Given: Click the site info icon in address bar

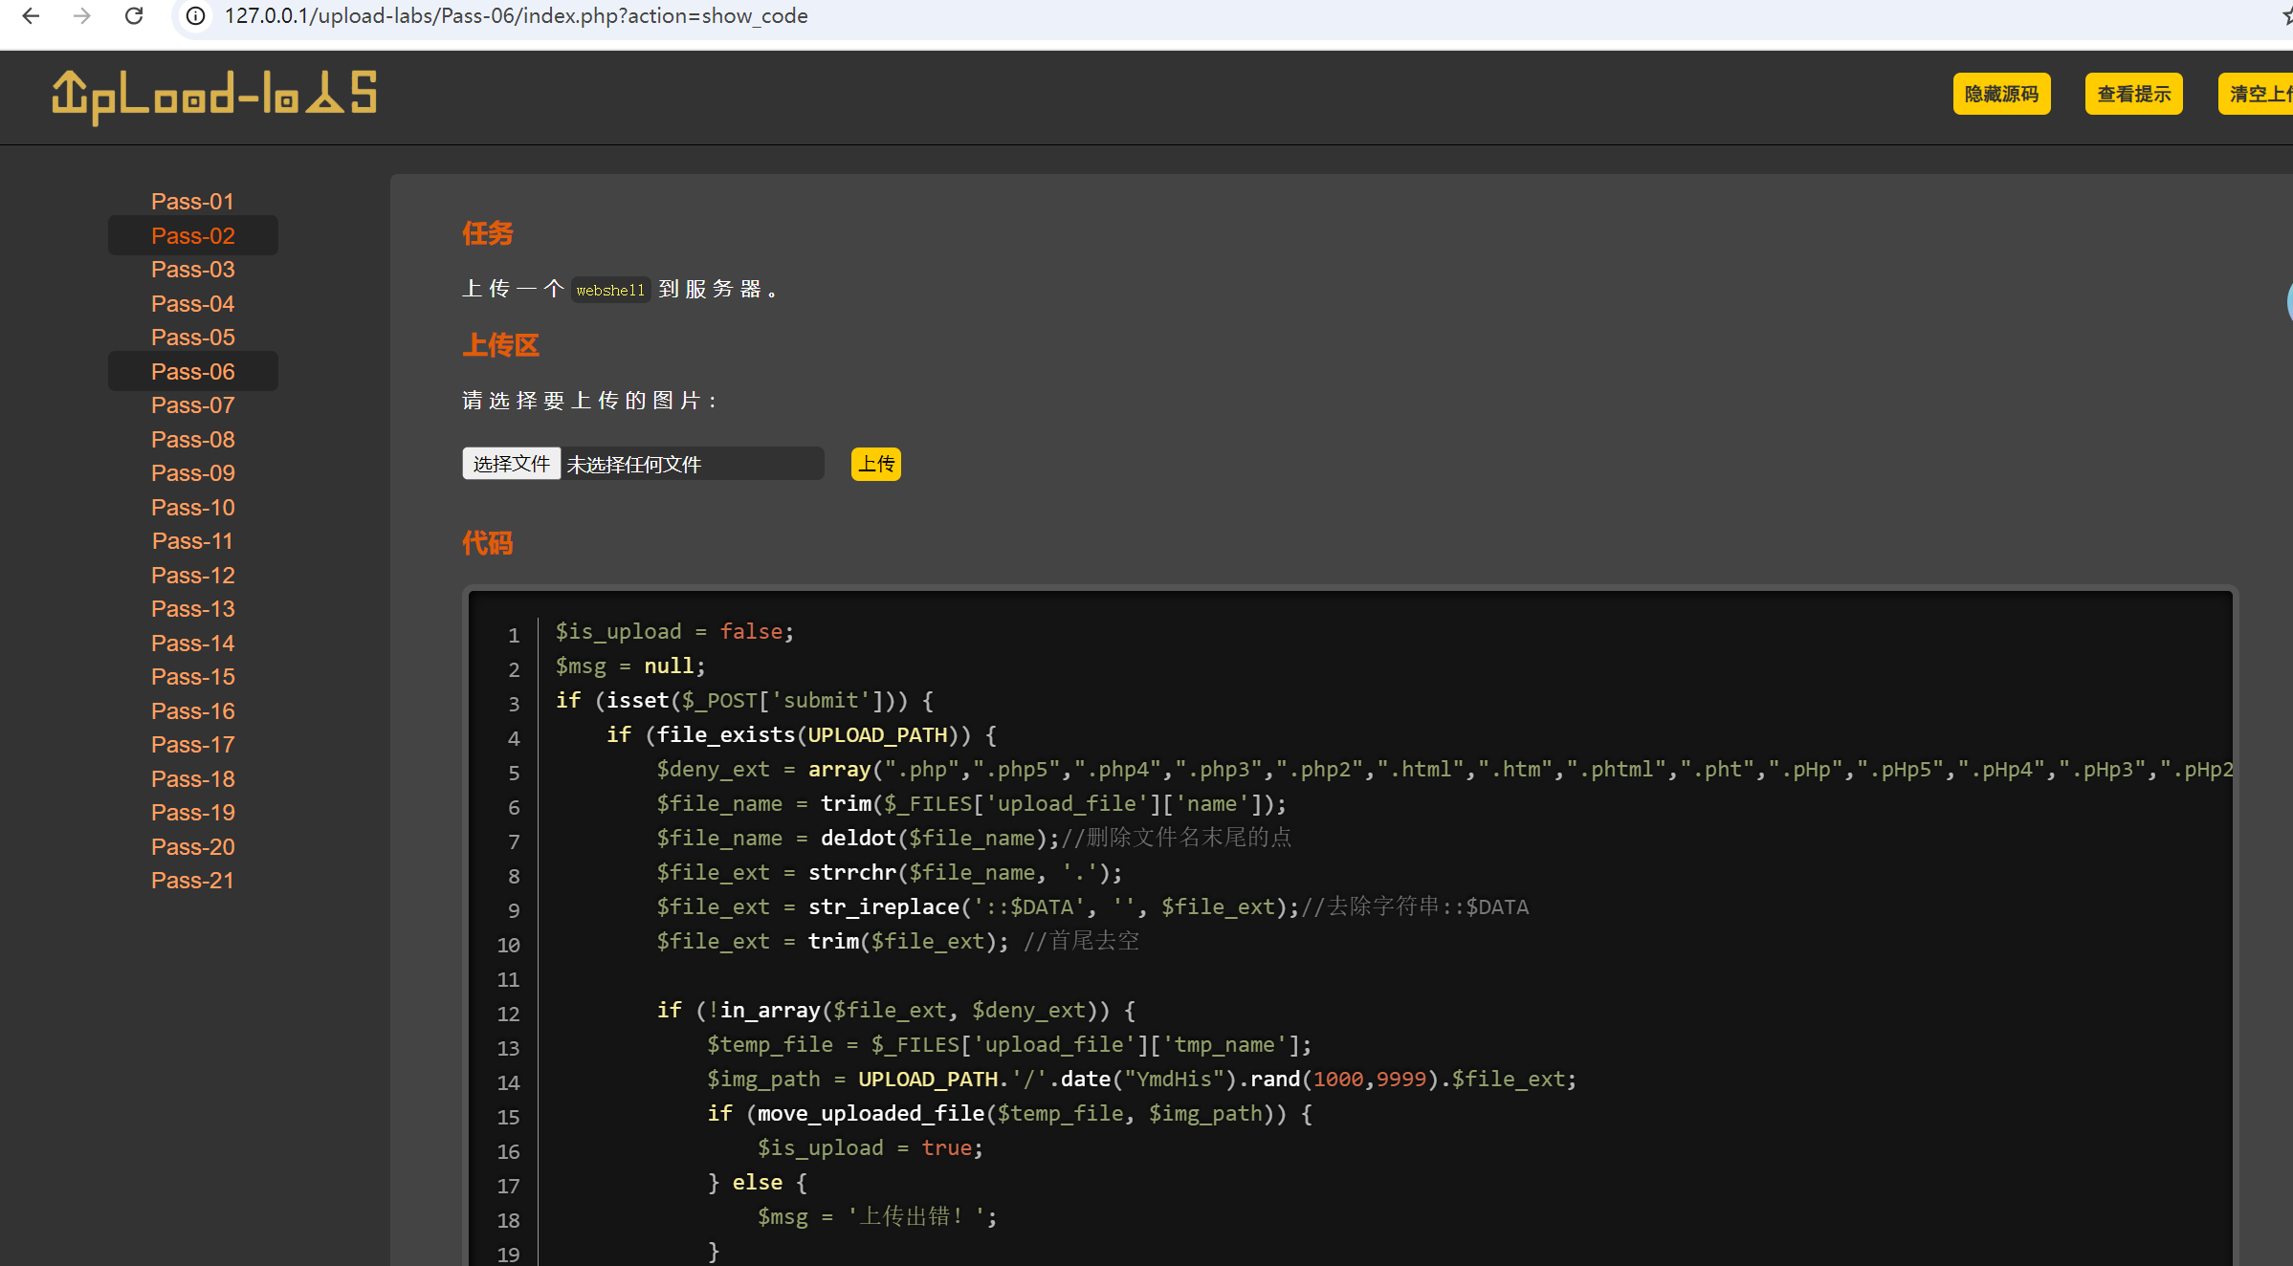Looking at the screenshot, I should [x=195, y=16].
